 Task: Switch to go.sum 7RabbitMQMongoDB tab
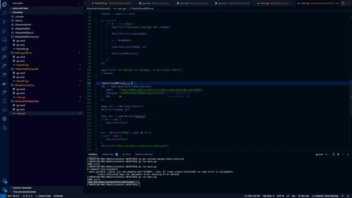pos(233,3)
